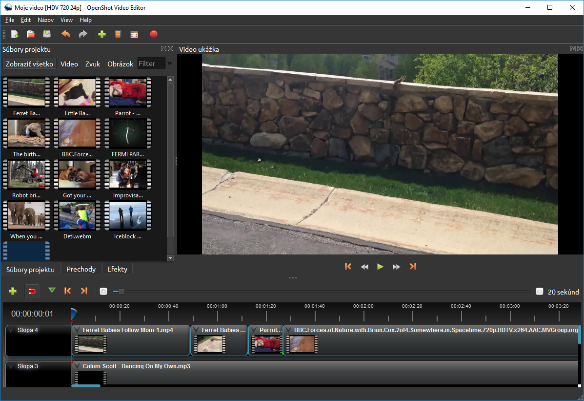Switch to the Prechody tab
Image resolution: width=584 pixels, height=401 pixels.
click(x=81, y=269)
